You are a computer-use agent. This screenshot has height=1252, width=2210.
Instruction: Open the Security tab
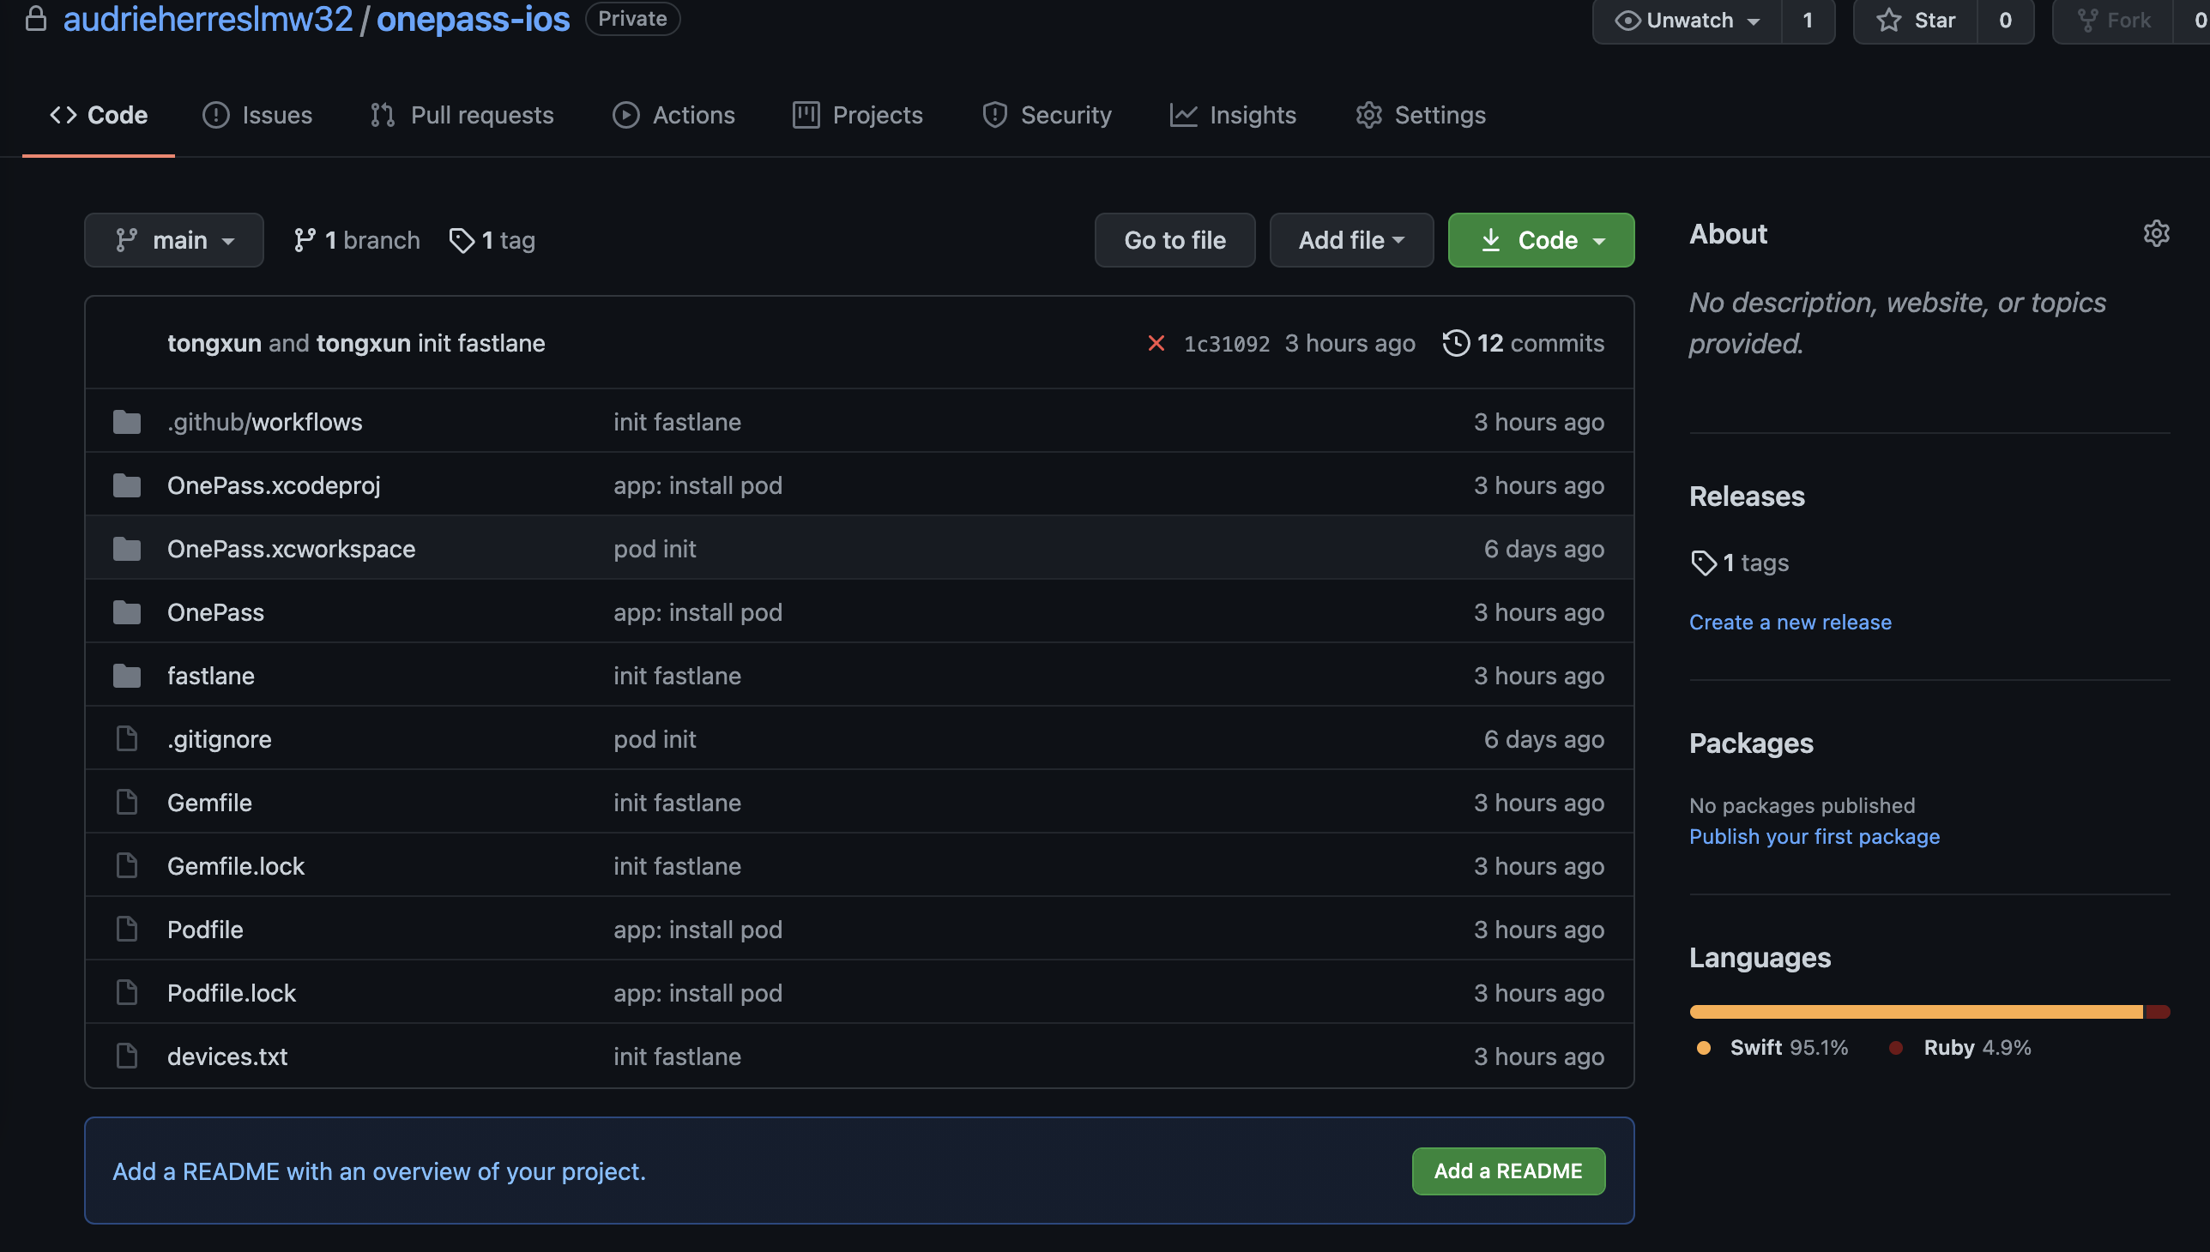(x=1047, y=115)
